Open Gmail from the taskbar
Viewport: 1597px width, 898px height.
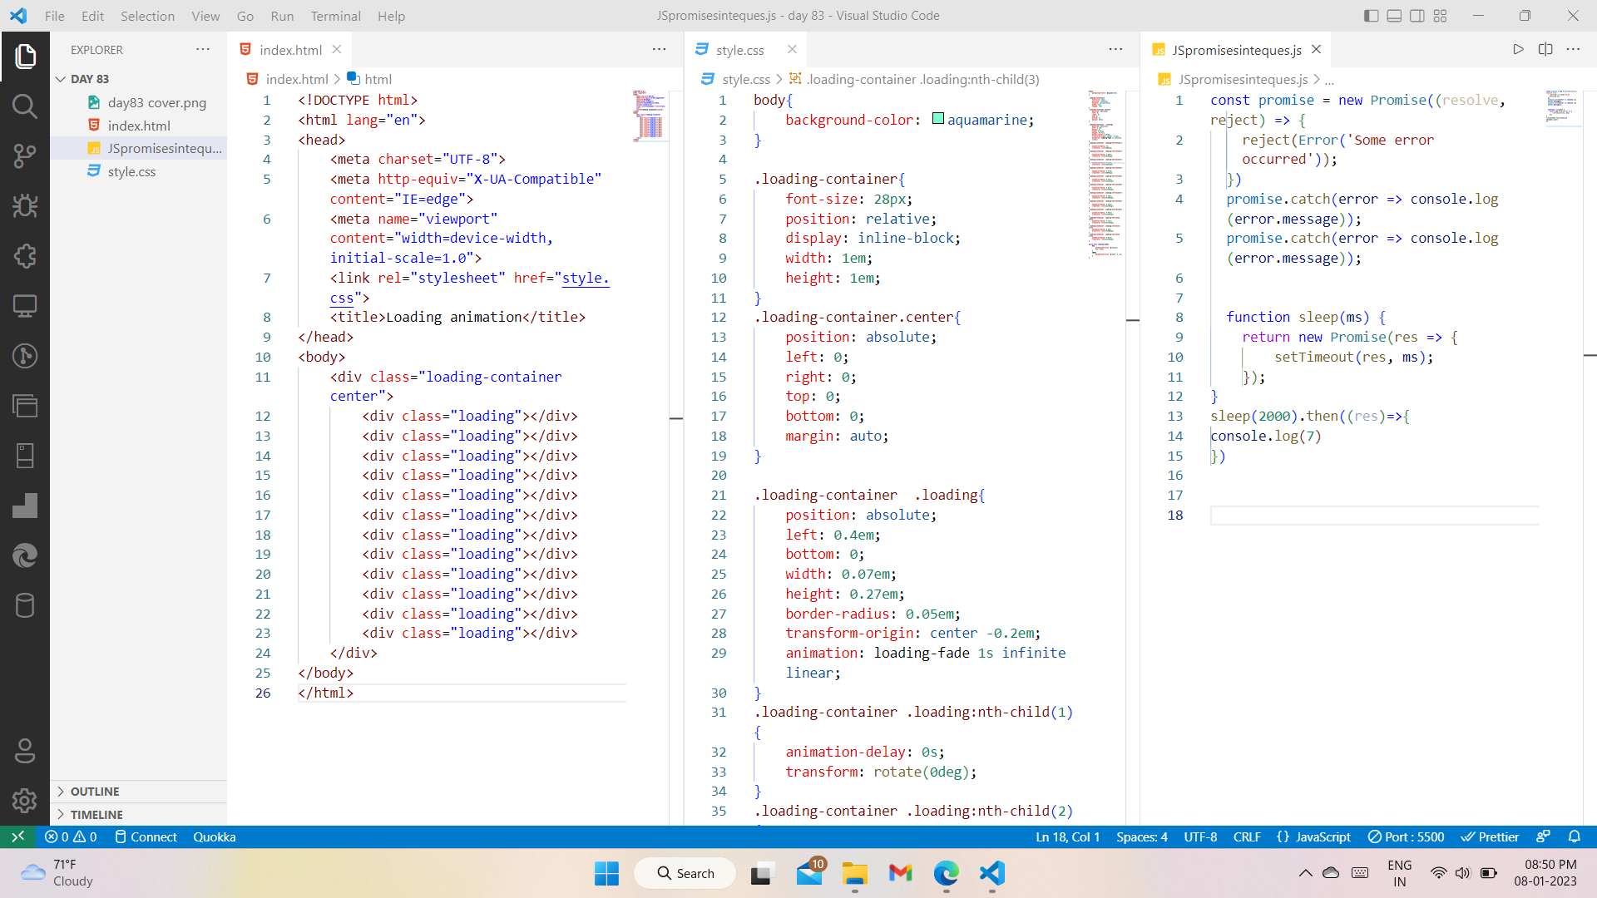tap(901, 873)
